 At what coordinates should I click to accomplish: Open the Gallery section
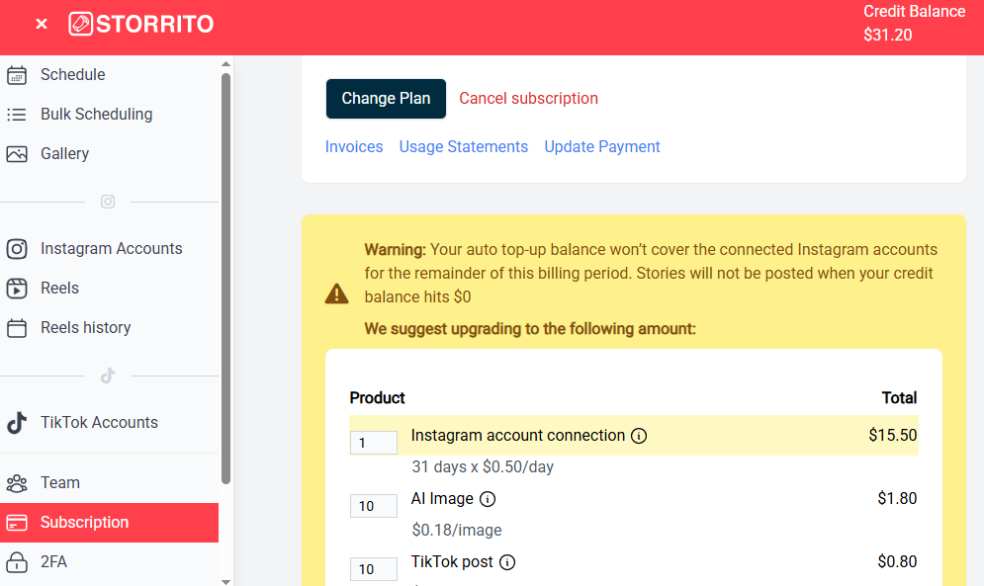[x=62, y=153]
